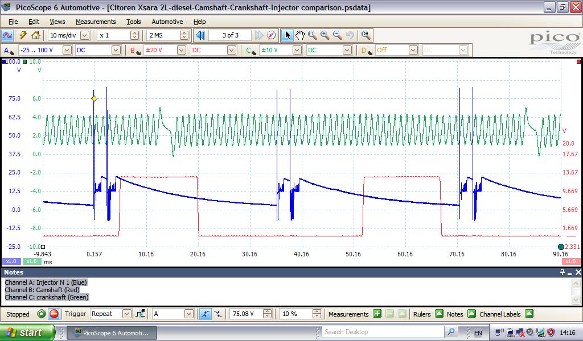Open the Tools menu
The height and width of the screenshot is (341, 583).
click(x=133, y=22)
